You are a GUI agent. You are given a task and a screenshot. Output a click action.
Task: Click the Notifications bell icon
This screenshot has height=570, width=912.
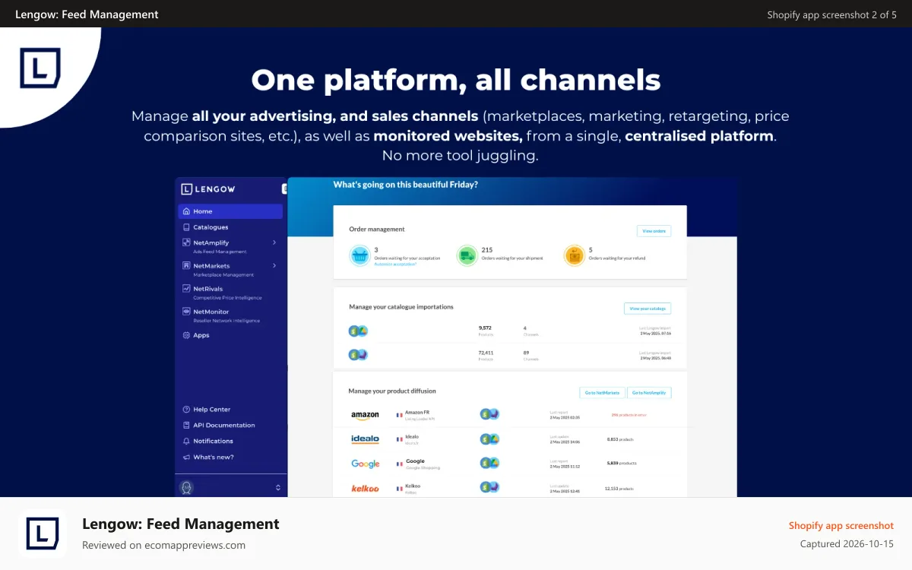(x=186, y=441)
